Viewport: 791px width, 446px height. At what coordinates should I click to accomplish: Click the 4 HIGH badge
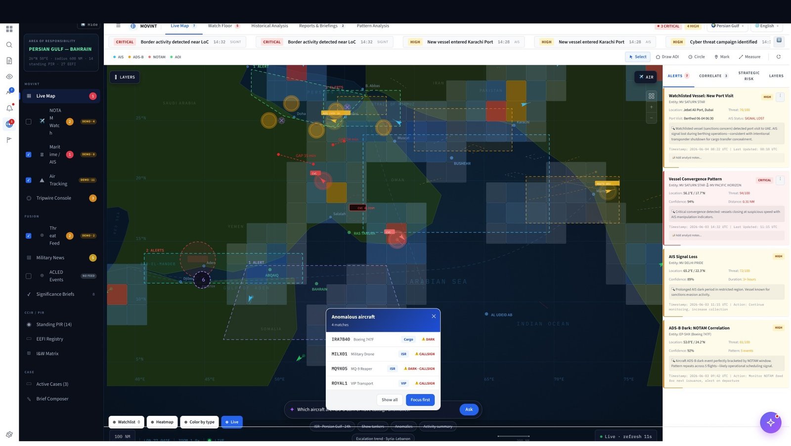693,26
